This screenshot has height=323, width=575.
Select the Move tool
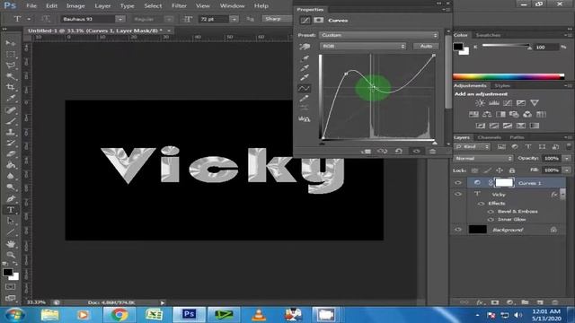10,43
